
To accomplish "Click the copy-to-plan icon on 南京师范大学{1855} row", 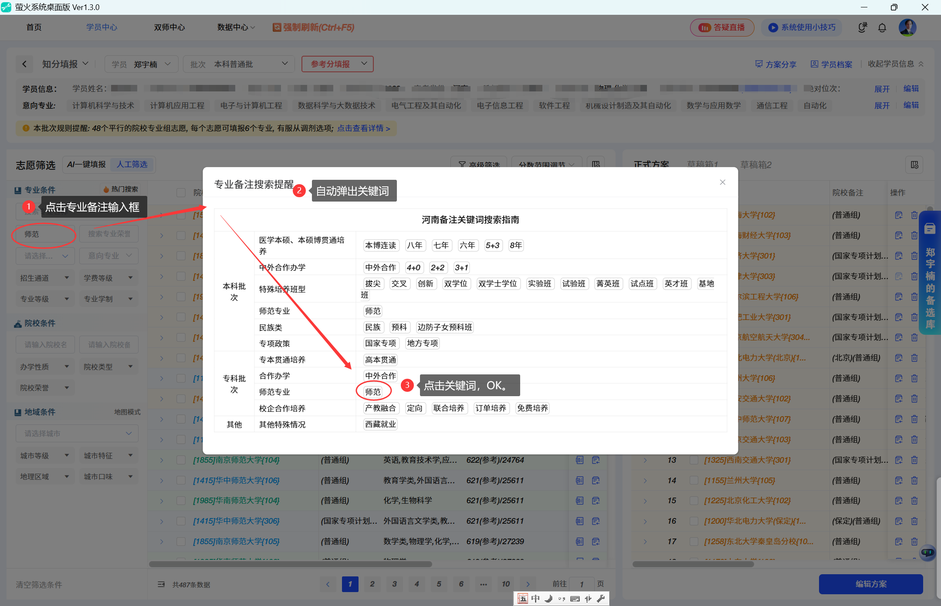I will pyautogui.click(x=579, y=460).
